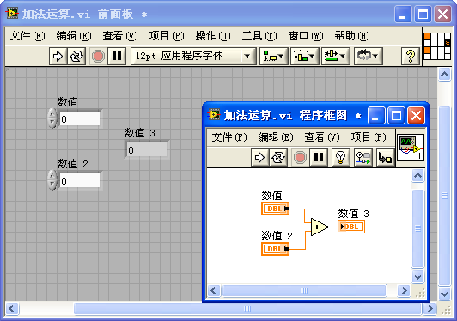Viewport: 457px width, 321px height.
Task: Click block diagram horizontal scroll right arrow
Action: point(404,290)
